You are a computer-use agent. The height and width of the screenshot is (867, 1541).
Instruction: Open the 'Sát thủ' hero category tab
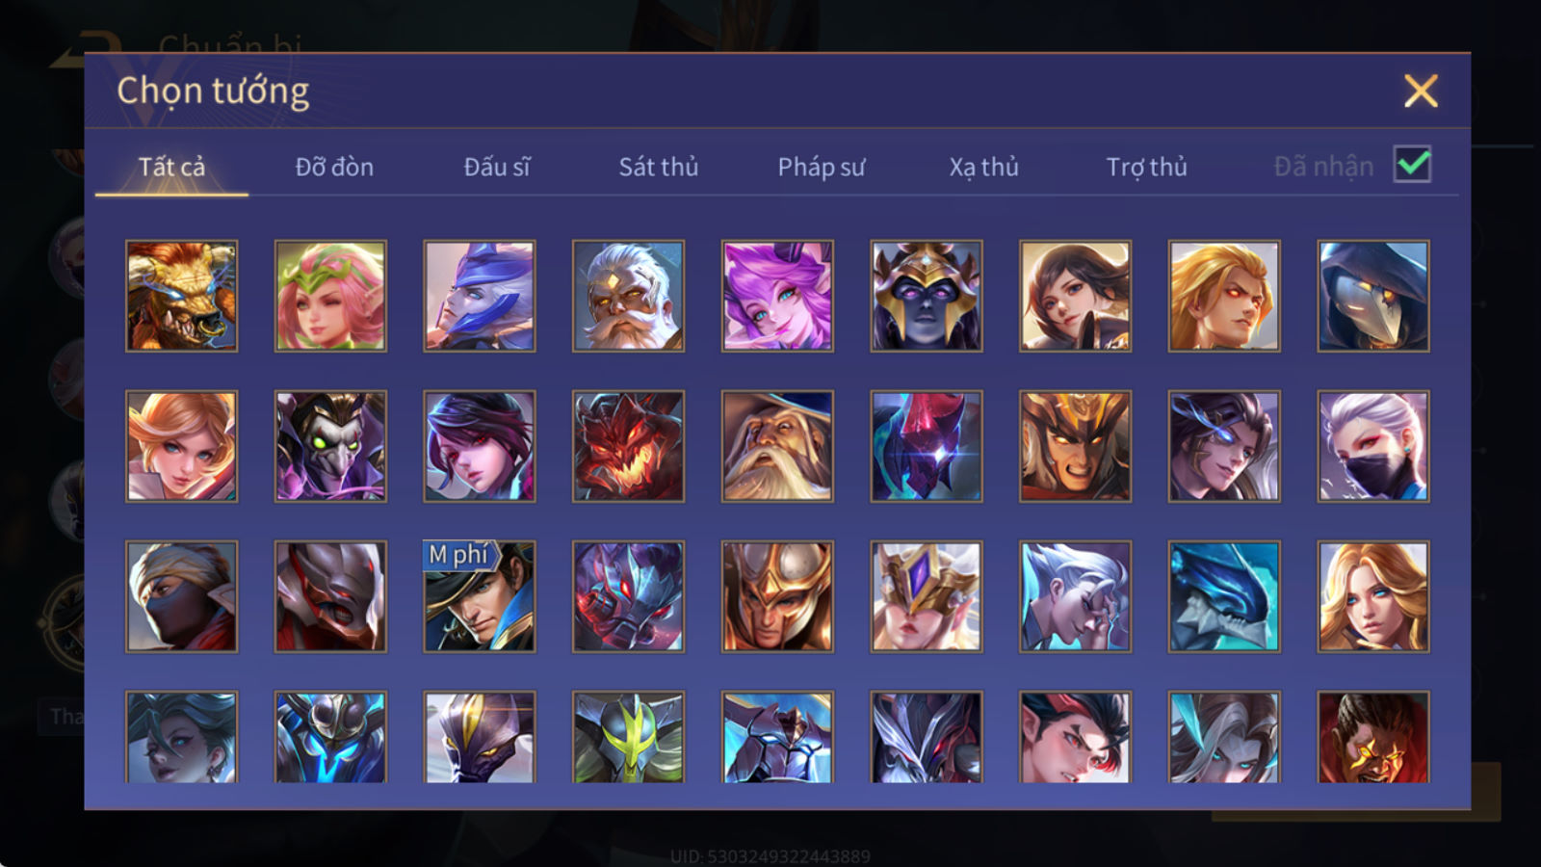click(x=658, y=167)
